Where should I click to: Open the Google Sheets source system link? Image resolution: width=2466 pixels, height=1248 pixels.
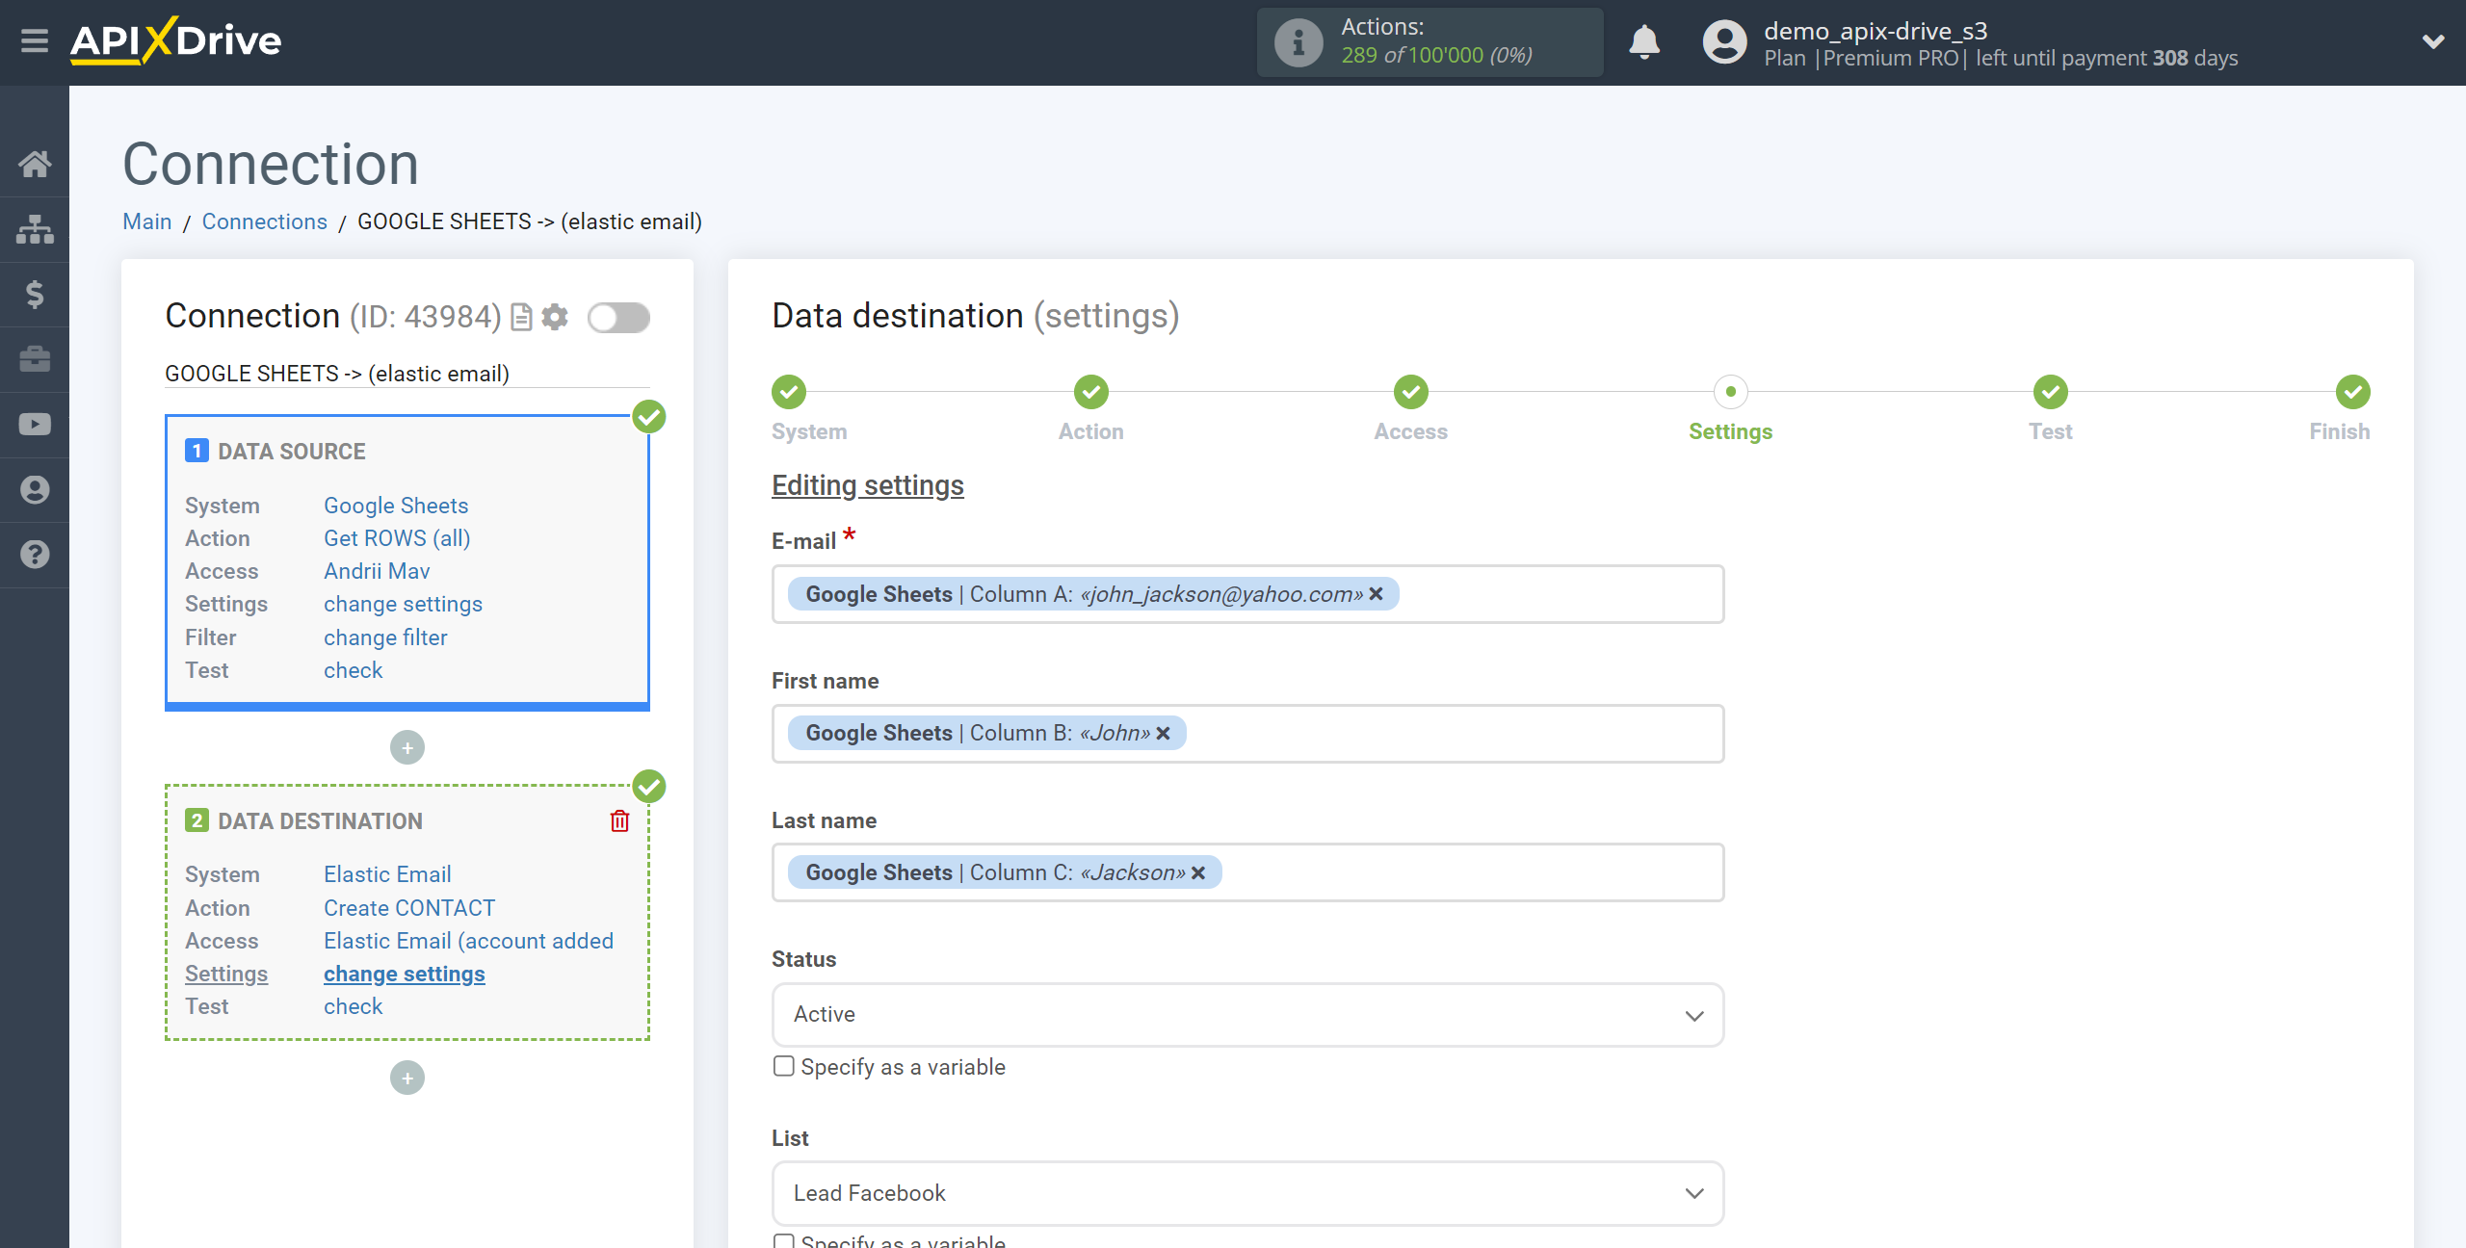click(396, 506)
